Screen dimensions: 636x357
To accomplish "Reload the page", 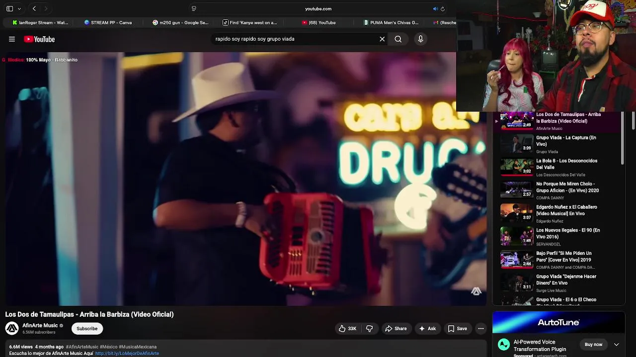I will (x=443, y=8).
